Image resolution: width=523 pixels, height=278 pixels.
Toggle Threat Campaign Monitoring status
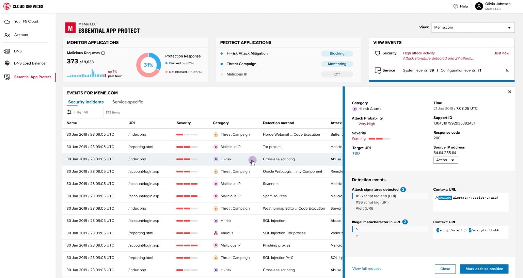coord(337,64)
